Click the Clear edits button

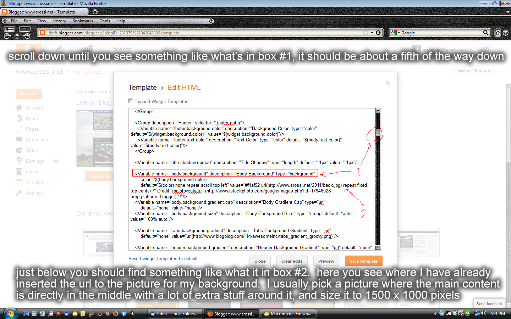(292, 261)
